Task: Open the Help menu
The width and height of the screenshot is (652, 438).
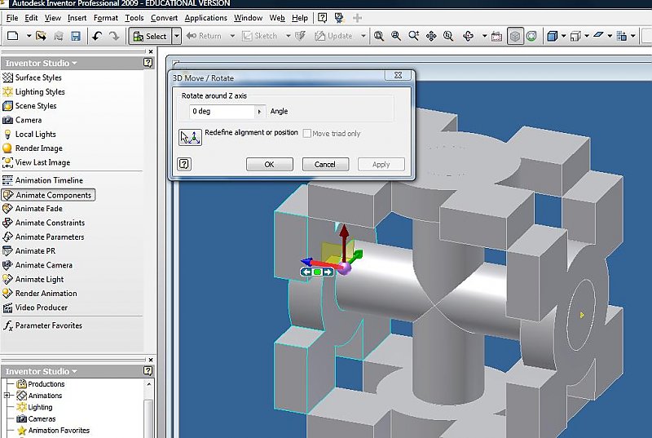Action: [300, 18]
